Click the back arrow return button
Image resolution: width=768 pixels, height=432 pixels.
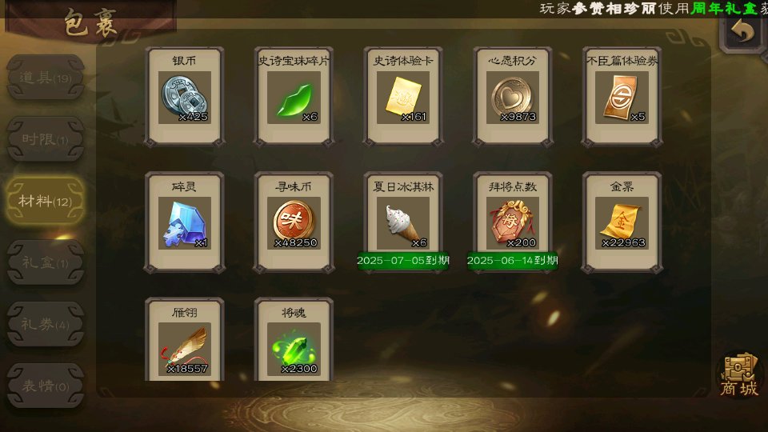[743, 31]
